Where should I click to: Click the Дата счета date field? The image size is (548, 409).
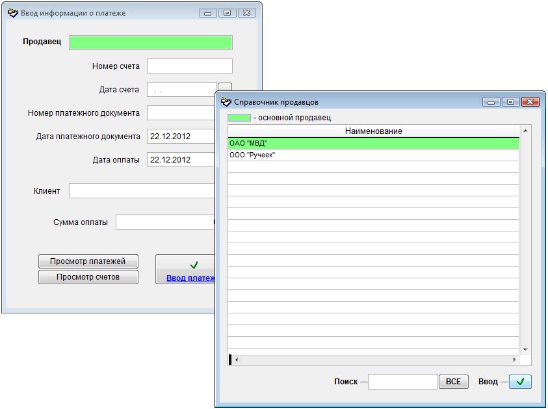(x=182, y=90)
